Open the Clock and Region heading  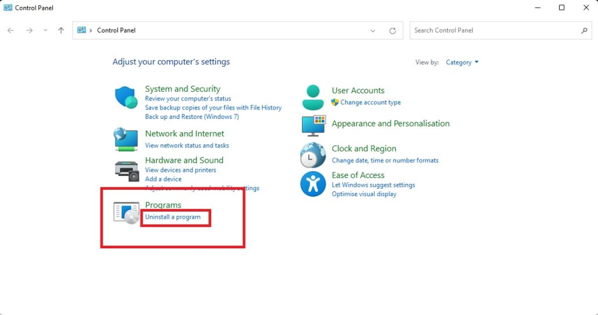(364, 149)
